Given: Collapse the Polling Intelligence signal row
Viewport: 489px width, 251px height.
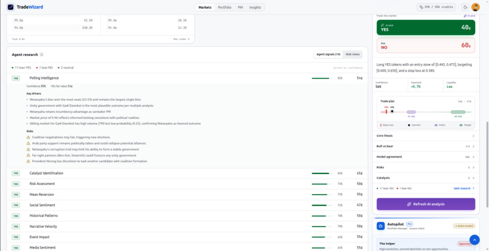Looking at the screenshot, I should 187,78.
